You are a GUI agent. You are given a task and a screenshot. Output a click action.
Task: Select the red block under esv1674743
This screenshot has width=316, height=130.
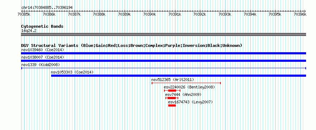tap(172, 105)
